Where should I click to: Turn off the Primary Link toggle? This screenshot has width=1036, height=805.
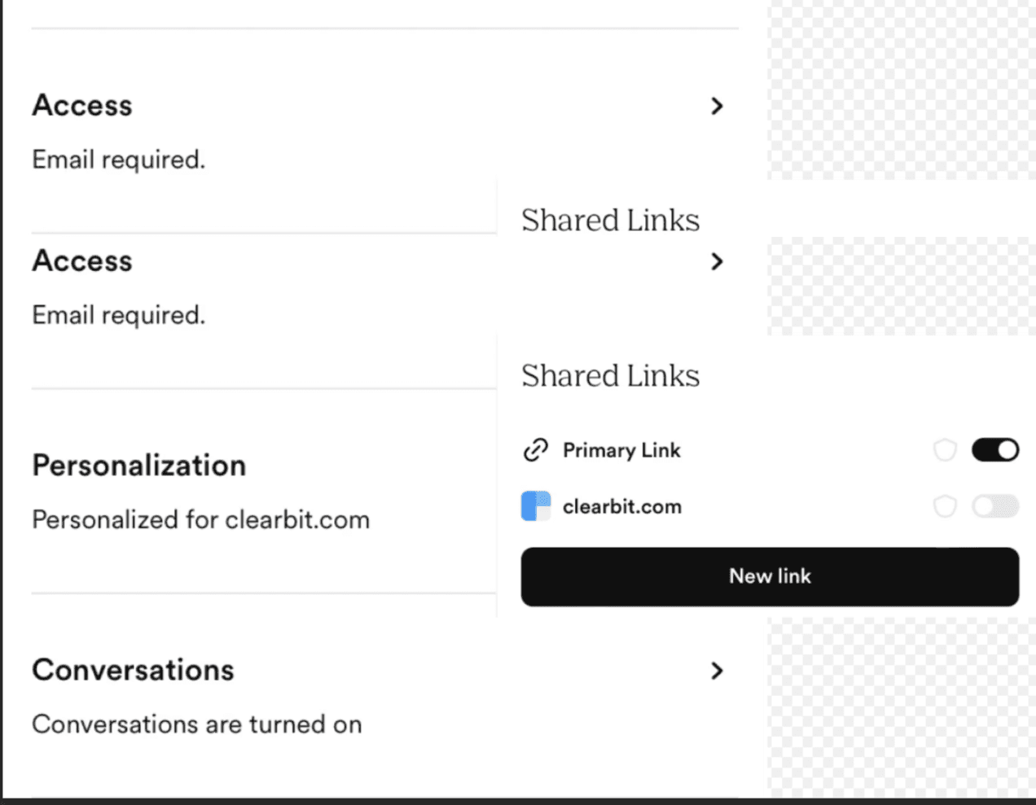(x=995, y=450)
